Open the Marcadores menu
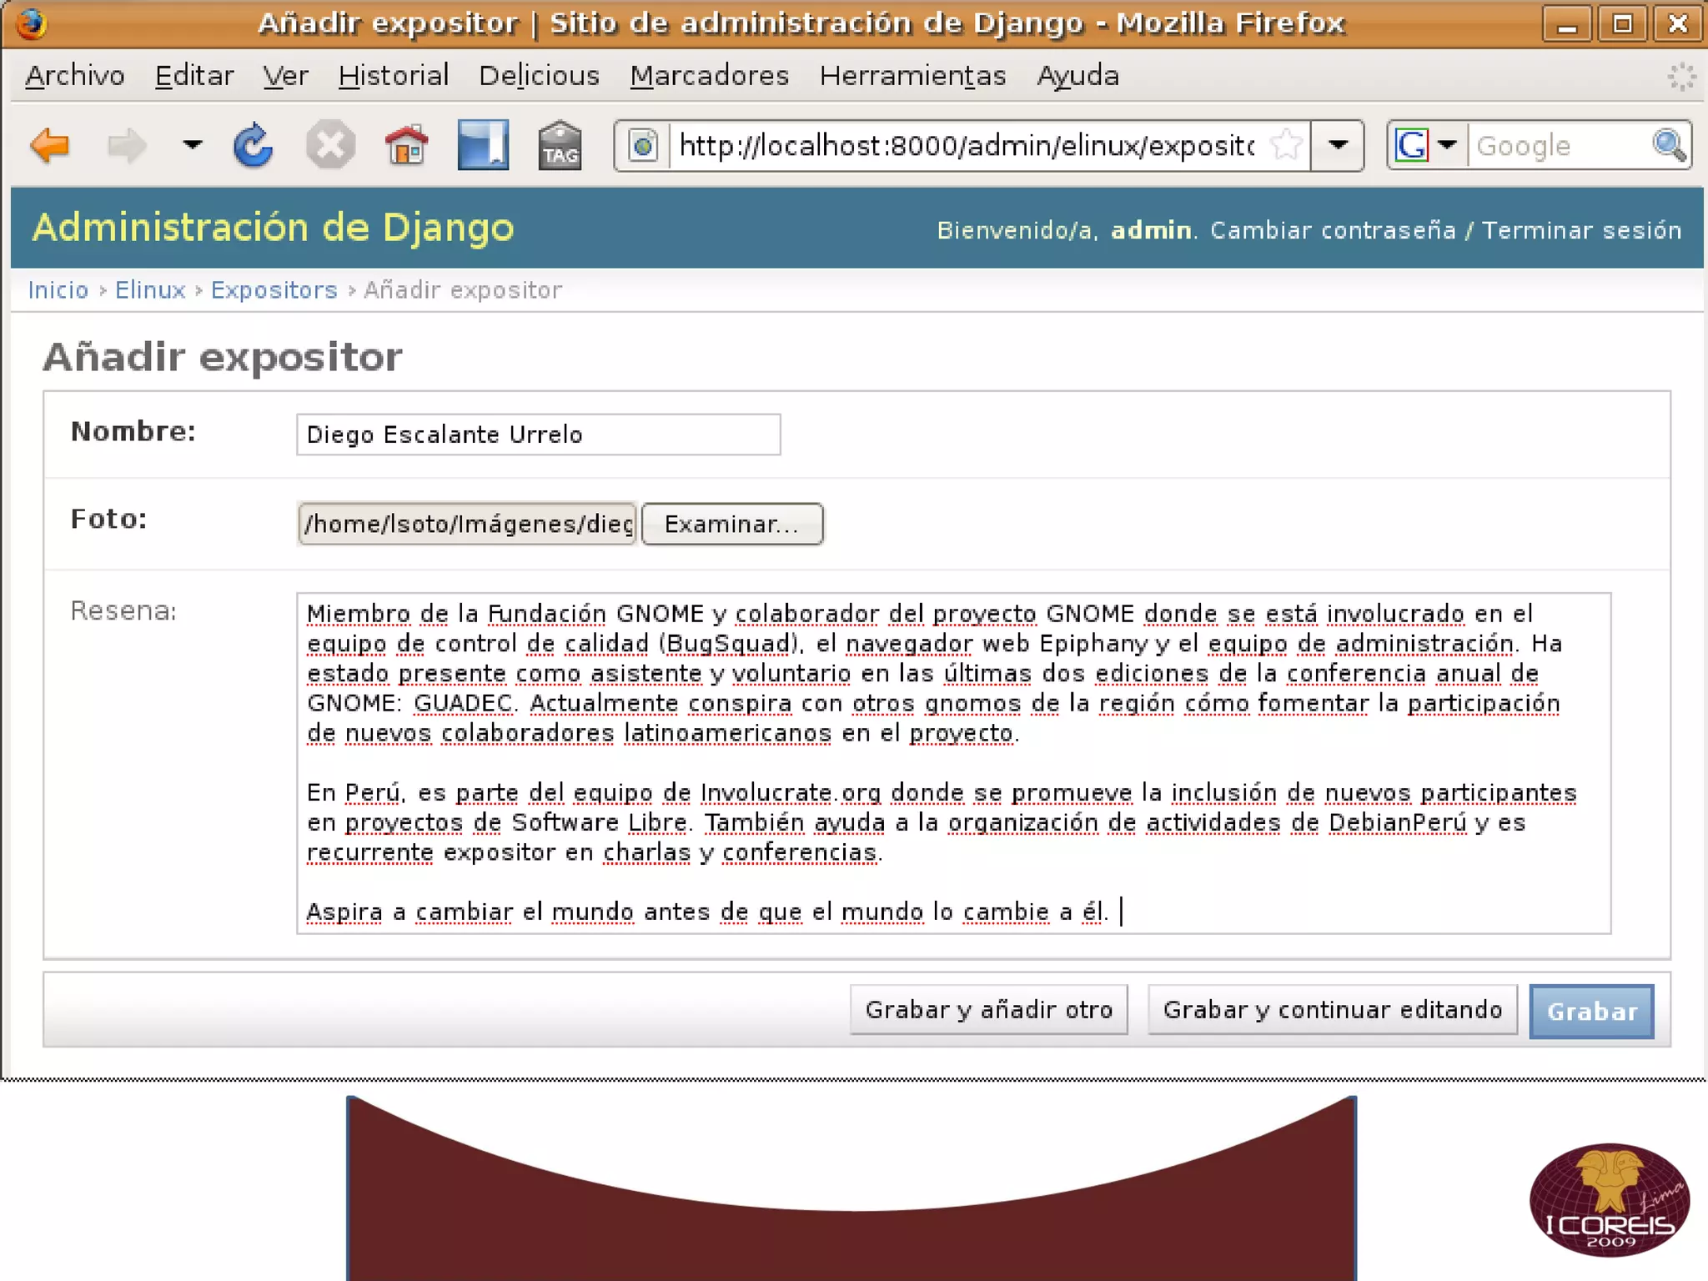 coord(709,76)
